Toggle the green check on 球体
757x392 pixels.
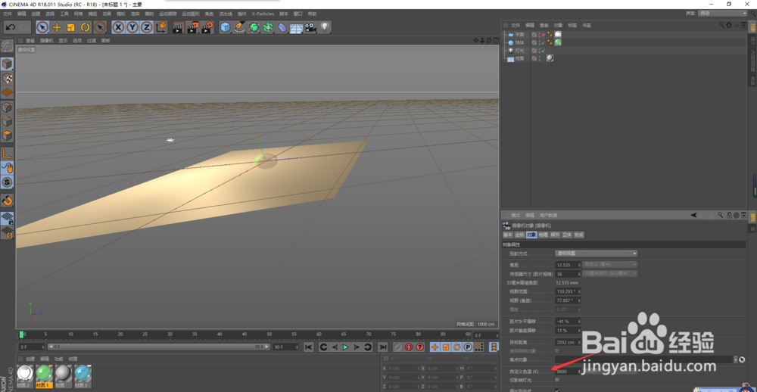pyautogui.click(x=543, y=42)
